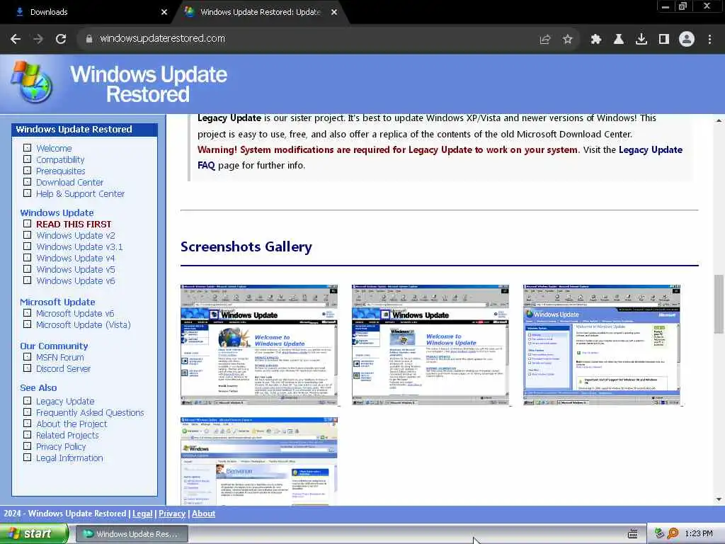Click READ THIS FIRST link

coord(74,225)
